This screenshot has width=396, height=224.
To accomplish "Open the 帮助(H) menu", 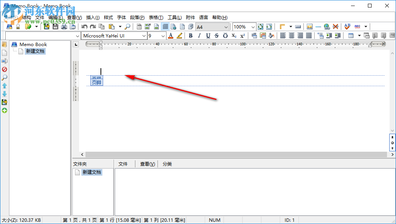I will pyautogui.click(x=220, y=17).
